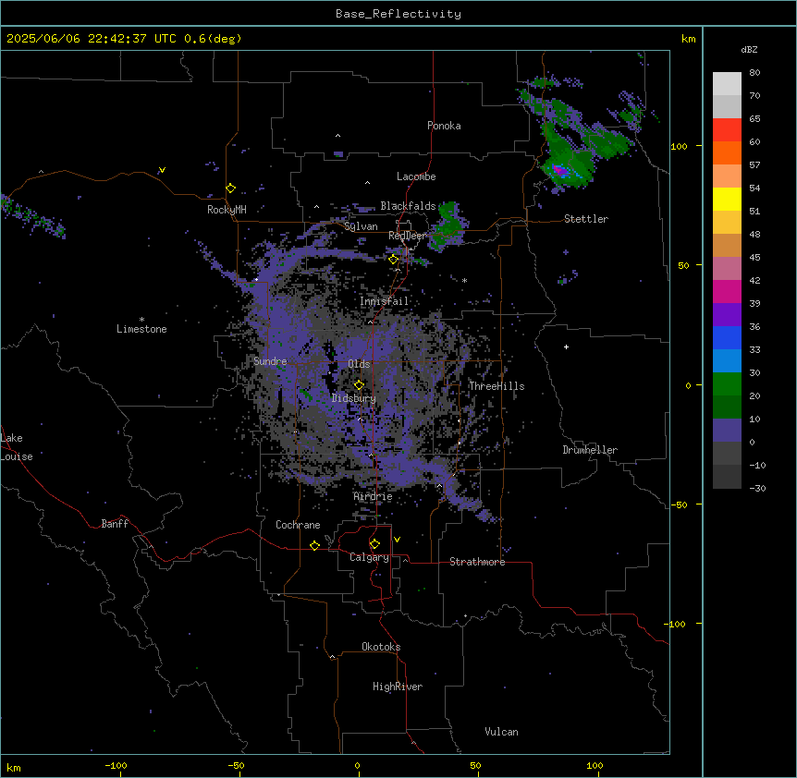
Task: Select the ThreeHills label
Action: (497, 386)
